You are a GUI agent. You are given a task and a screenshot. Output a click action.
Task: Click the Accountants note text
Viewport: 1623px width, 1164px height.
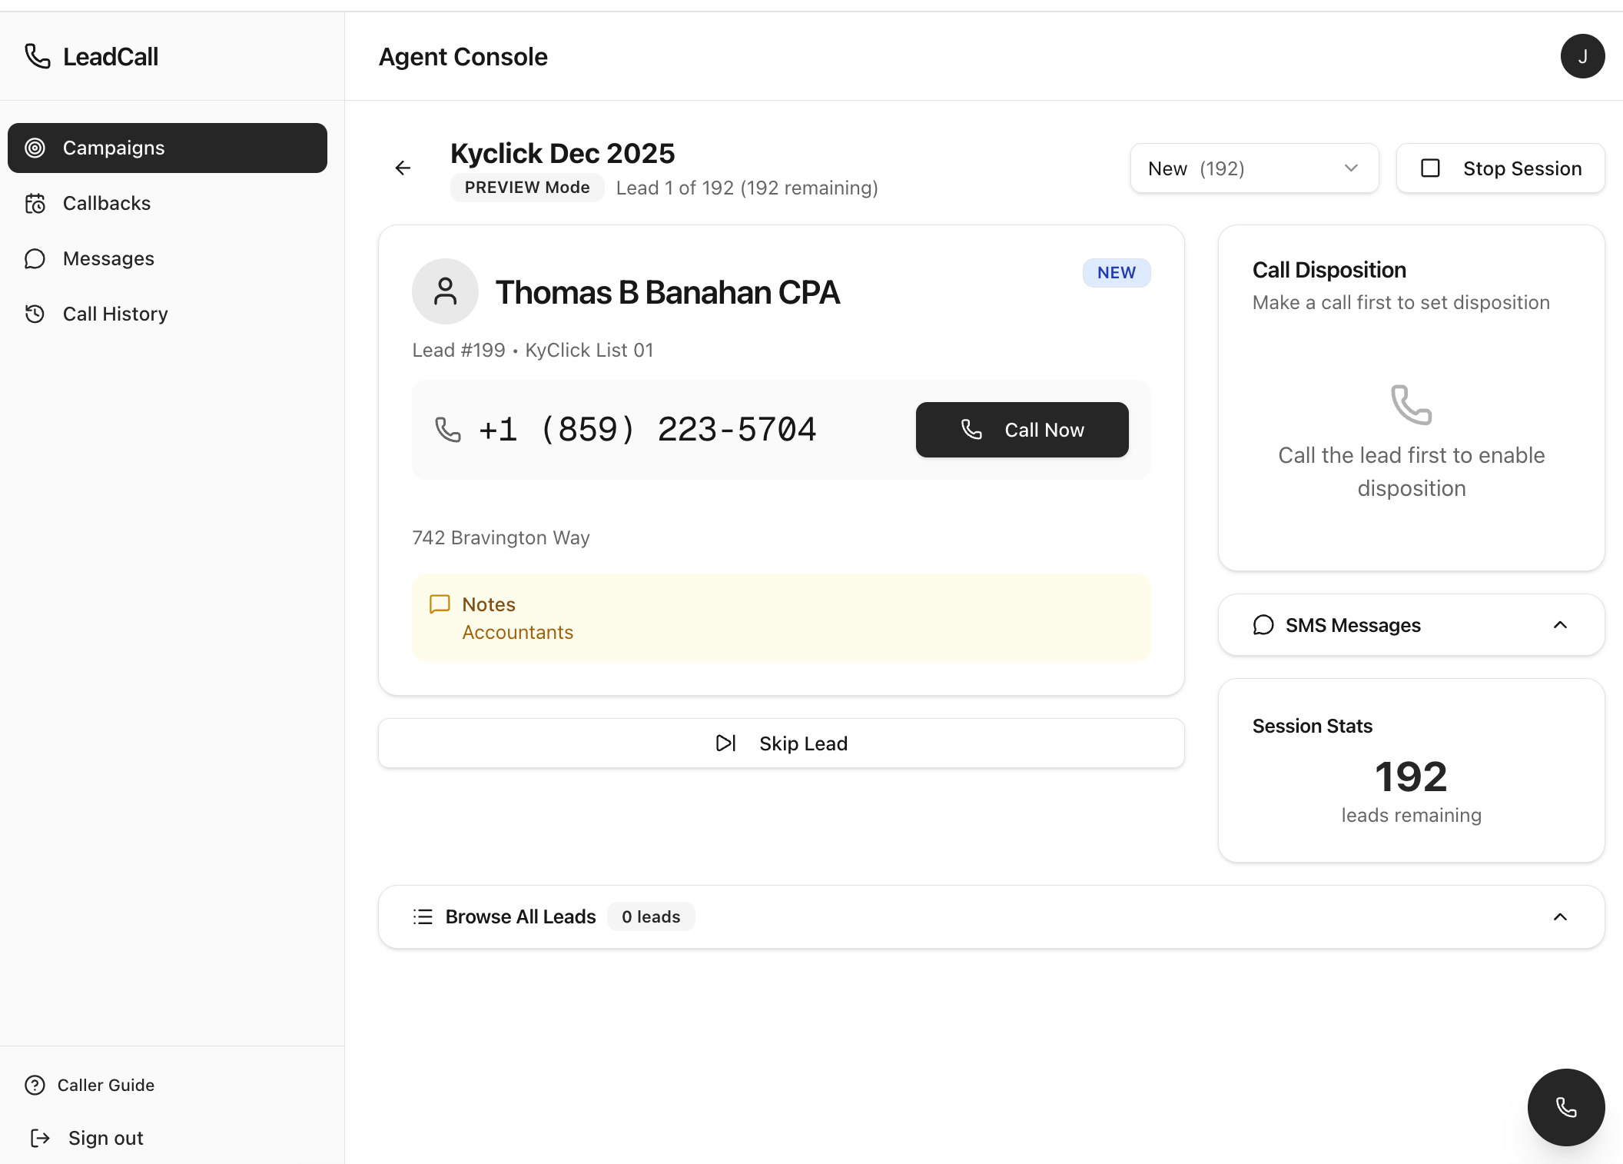[517, 632]
